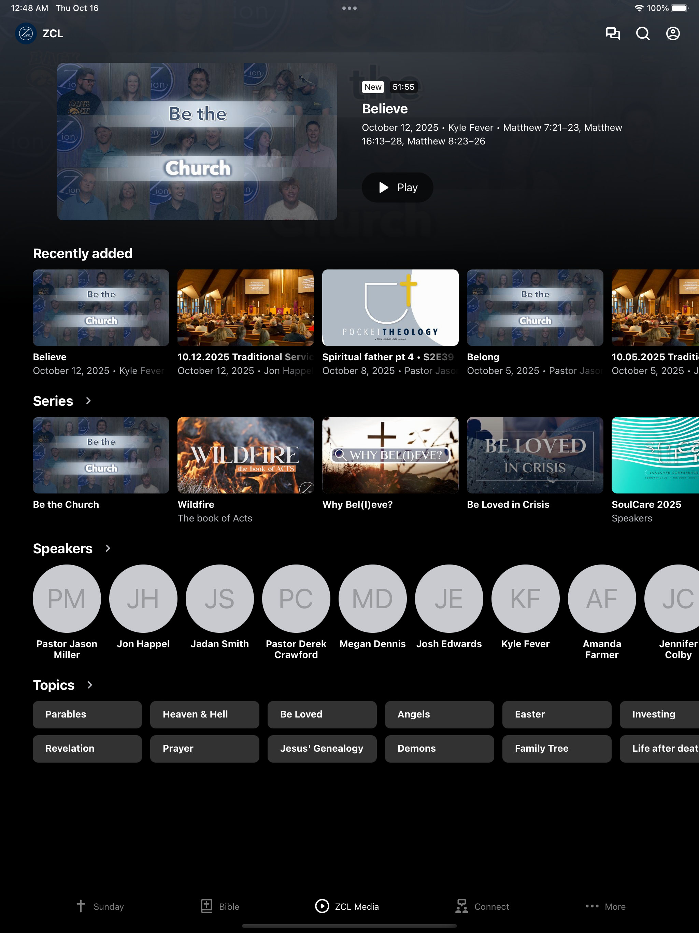
Task: Select speaker Pastor Derek Crawford avatar
Action: (x=296, y=599)
